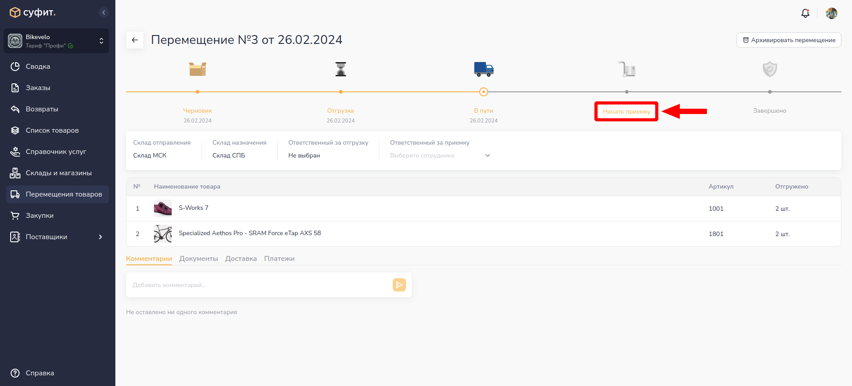Send the comment with the arrow button
The width and height of the screenshot is (852, 386).
pyautogui.click(x=399, y=285)
